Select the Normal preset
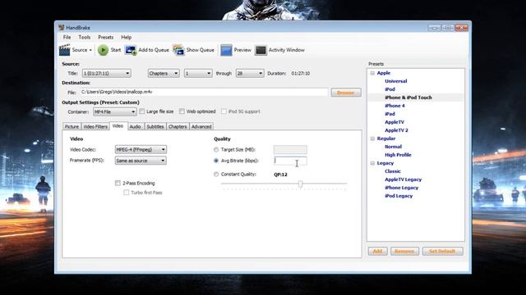 click(x=393, y=147)
